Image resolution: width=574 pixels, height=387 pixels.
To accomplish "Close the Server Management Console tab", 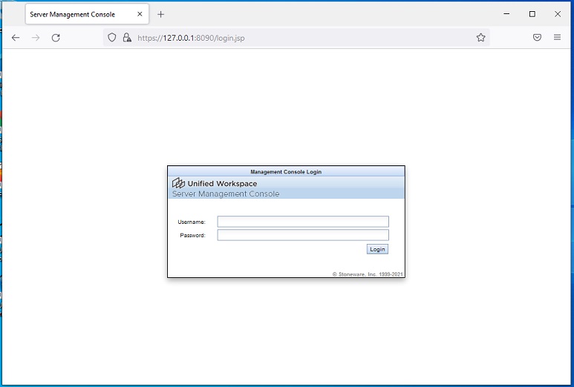I will pyautogui.click(x=140, y=14).
